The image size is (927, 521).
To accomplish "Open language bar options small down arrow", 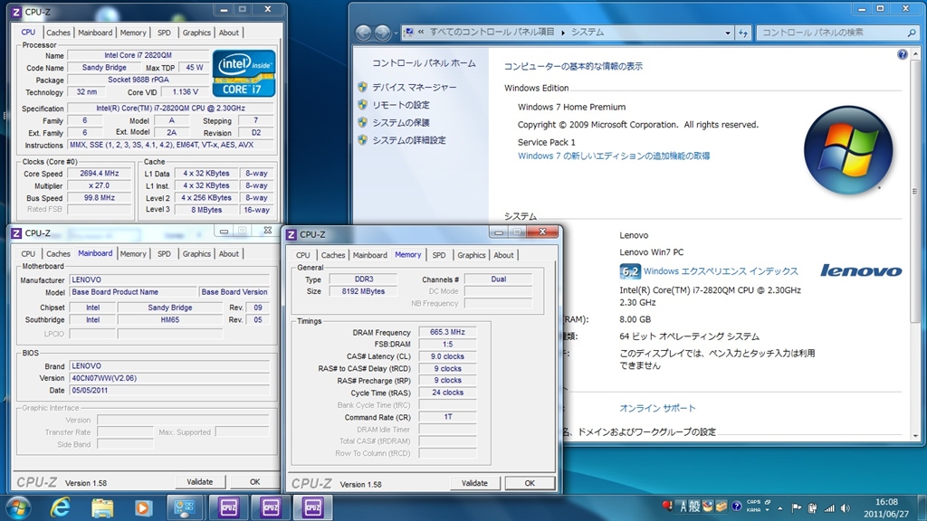I will tap(768, 510).
